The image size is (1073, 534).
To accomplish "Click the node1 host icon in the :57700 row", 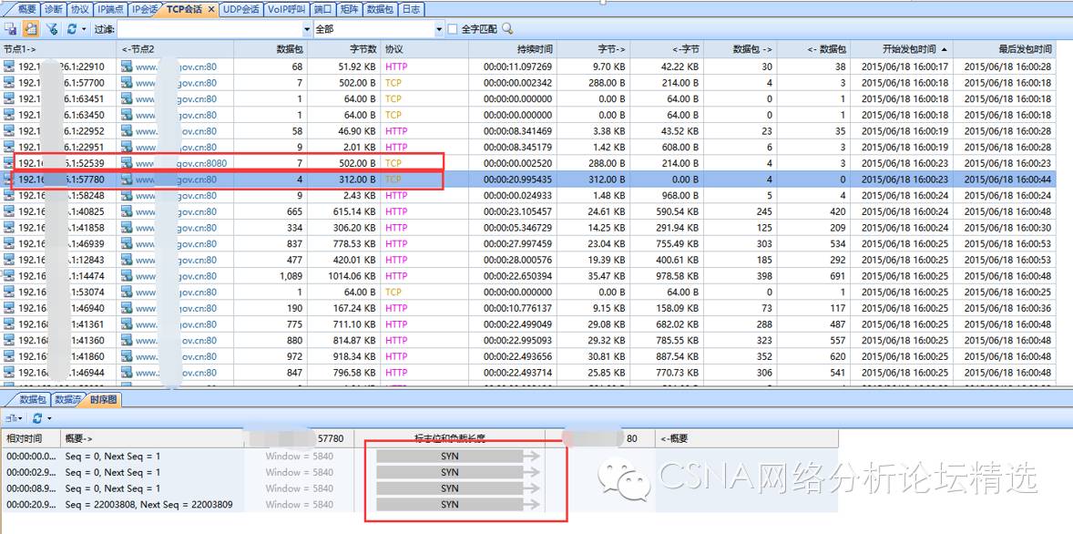I will (x=9, y=83).
